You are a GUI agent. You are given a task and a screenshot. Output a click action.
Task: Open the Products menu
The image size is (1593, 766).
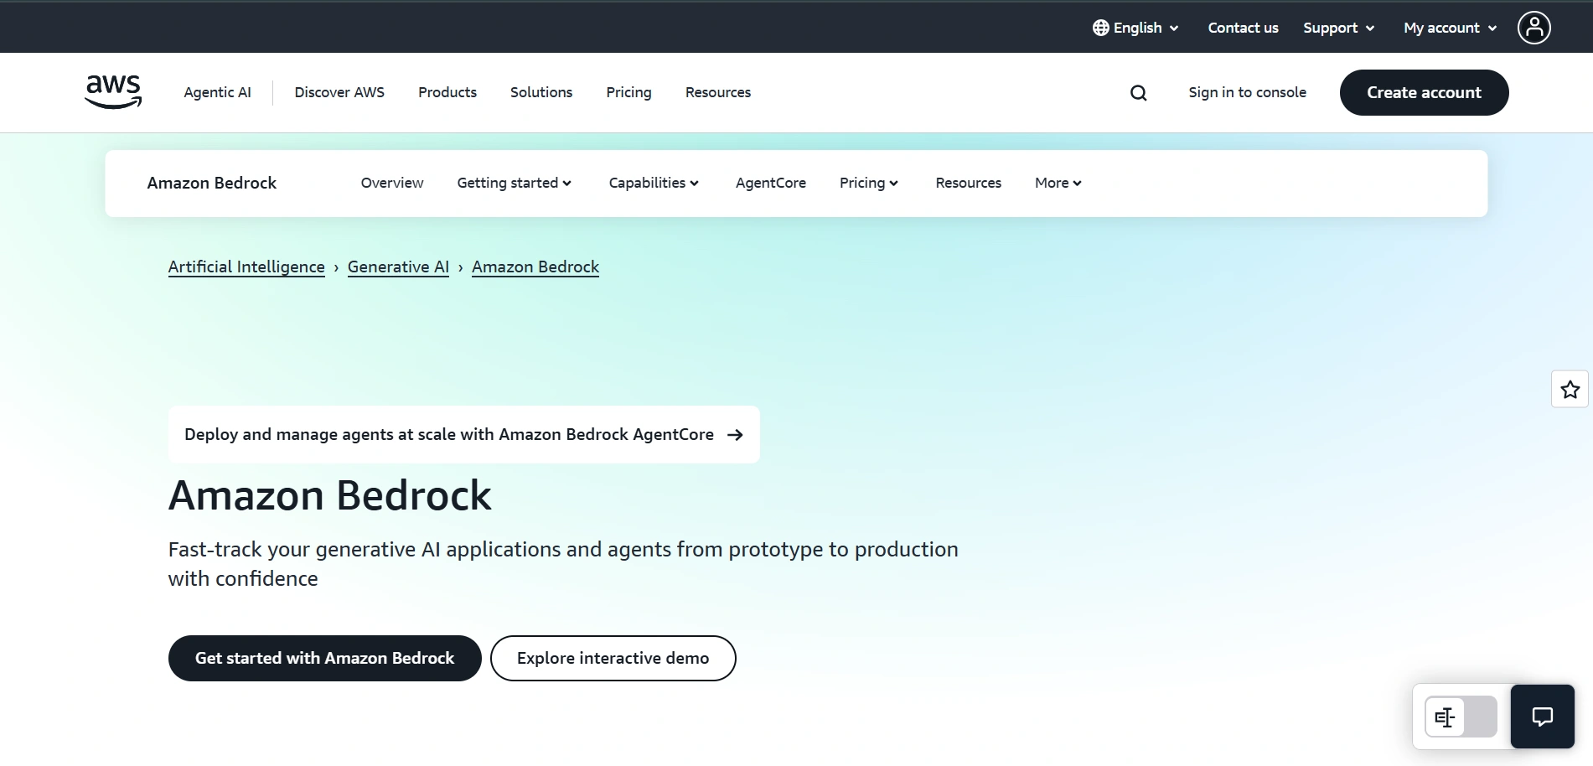(447, 92)
